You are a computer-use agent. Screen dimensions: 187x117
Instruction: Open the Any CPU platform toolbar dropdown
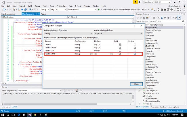click(58, 10)
